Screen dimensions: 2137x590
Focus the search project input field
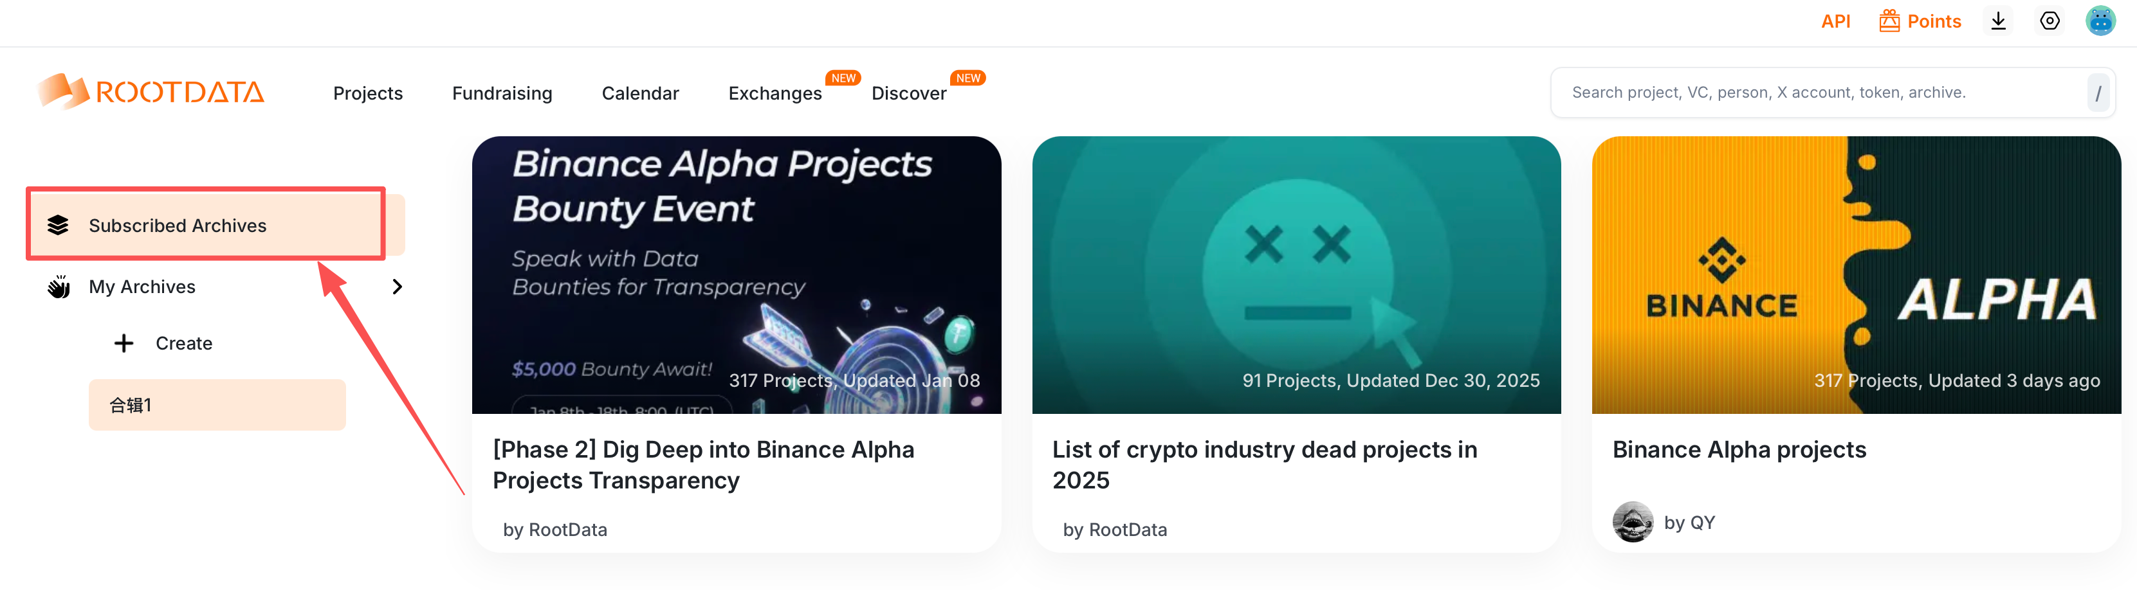pos(1817,93)
